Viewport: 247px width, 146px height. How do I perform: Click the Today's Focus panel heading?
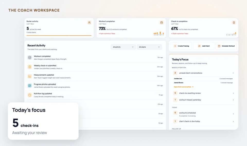coord(180,59)
